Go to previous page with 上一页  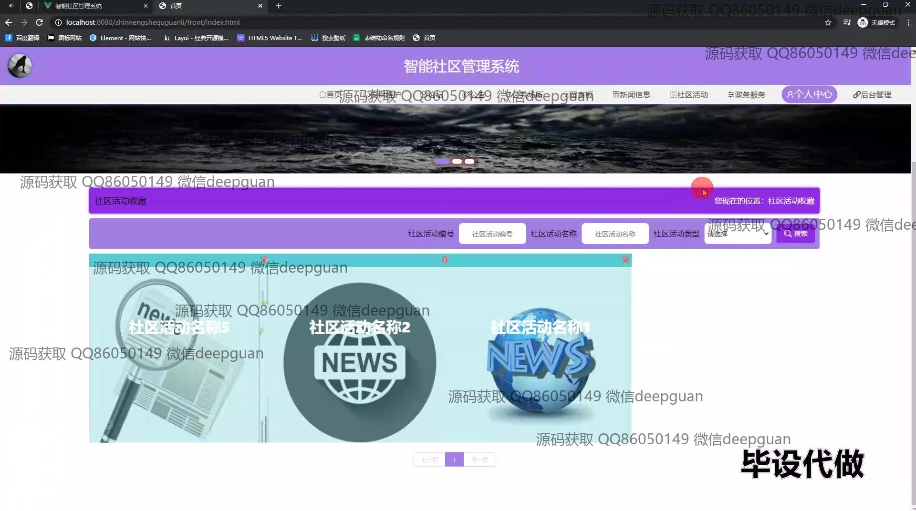pyautogui.click(x=429, y=460)
